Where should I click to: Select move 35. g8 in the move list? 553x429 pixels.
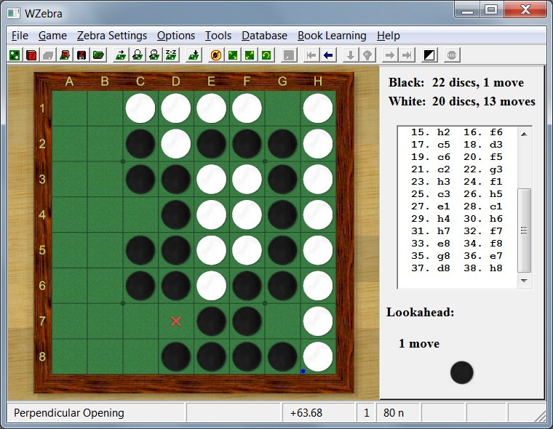click(x=431, y=256)
